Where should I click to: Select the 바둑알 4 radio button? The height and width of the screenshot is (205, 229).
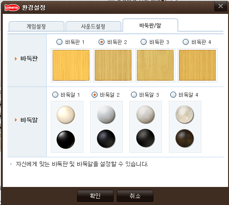click(x=173, y=94)
